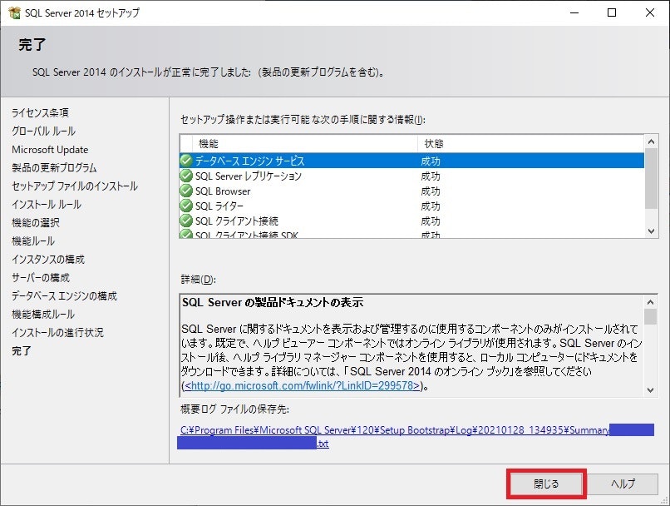Click 成功 status for SQL ライター

tap(431, 206)
